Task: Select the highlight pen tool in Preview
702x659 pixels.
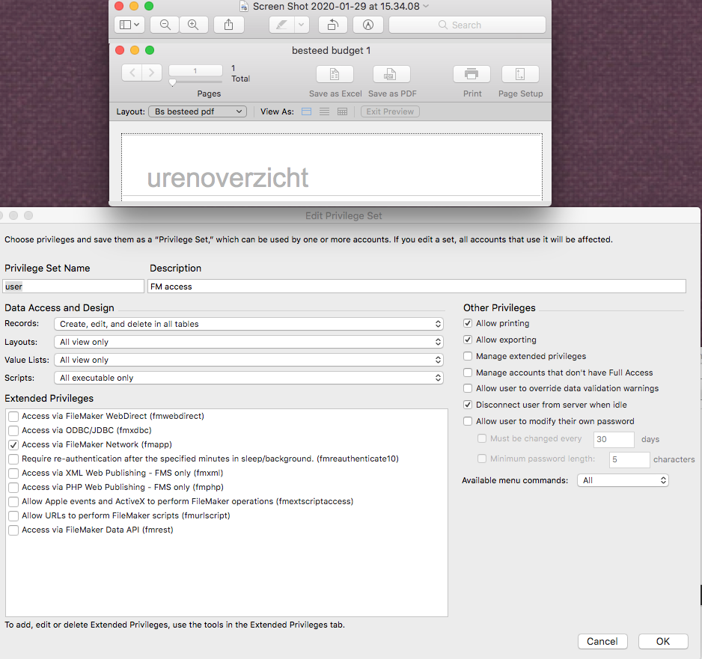Action: [281, 25]
